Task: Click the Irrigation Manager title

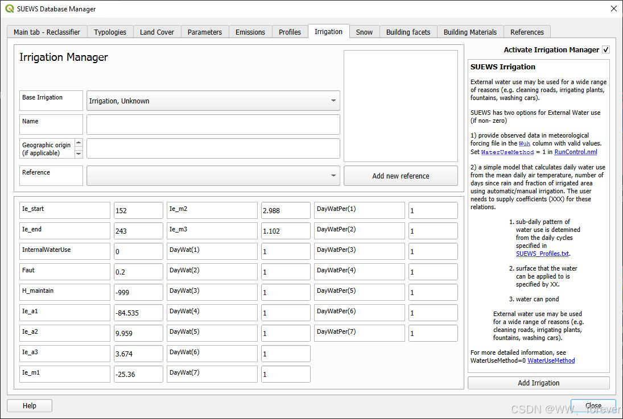Action: tap(64, 57)
